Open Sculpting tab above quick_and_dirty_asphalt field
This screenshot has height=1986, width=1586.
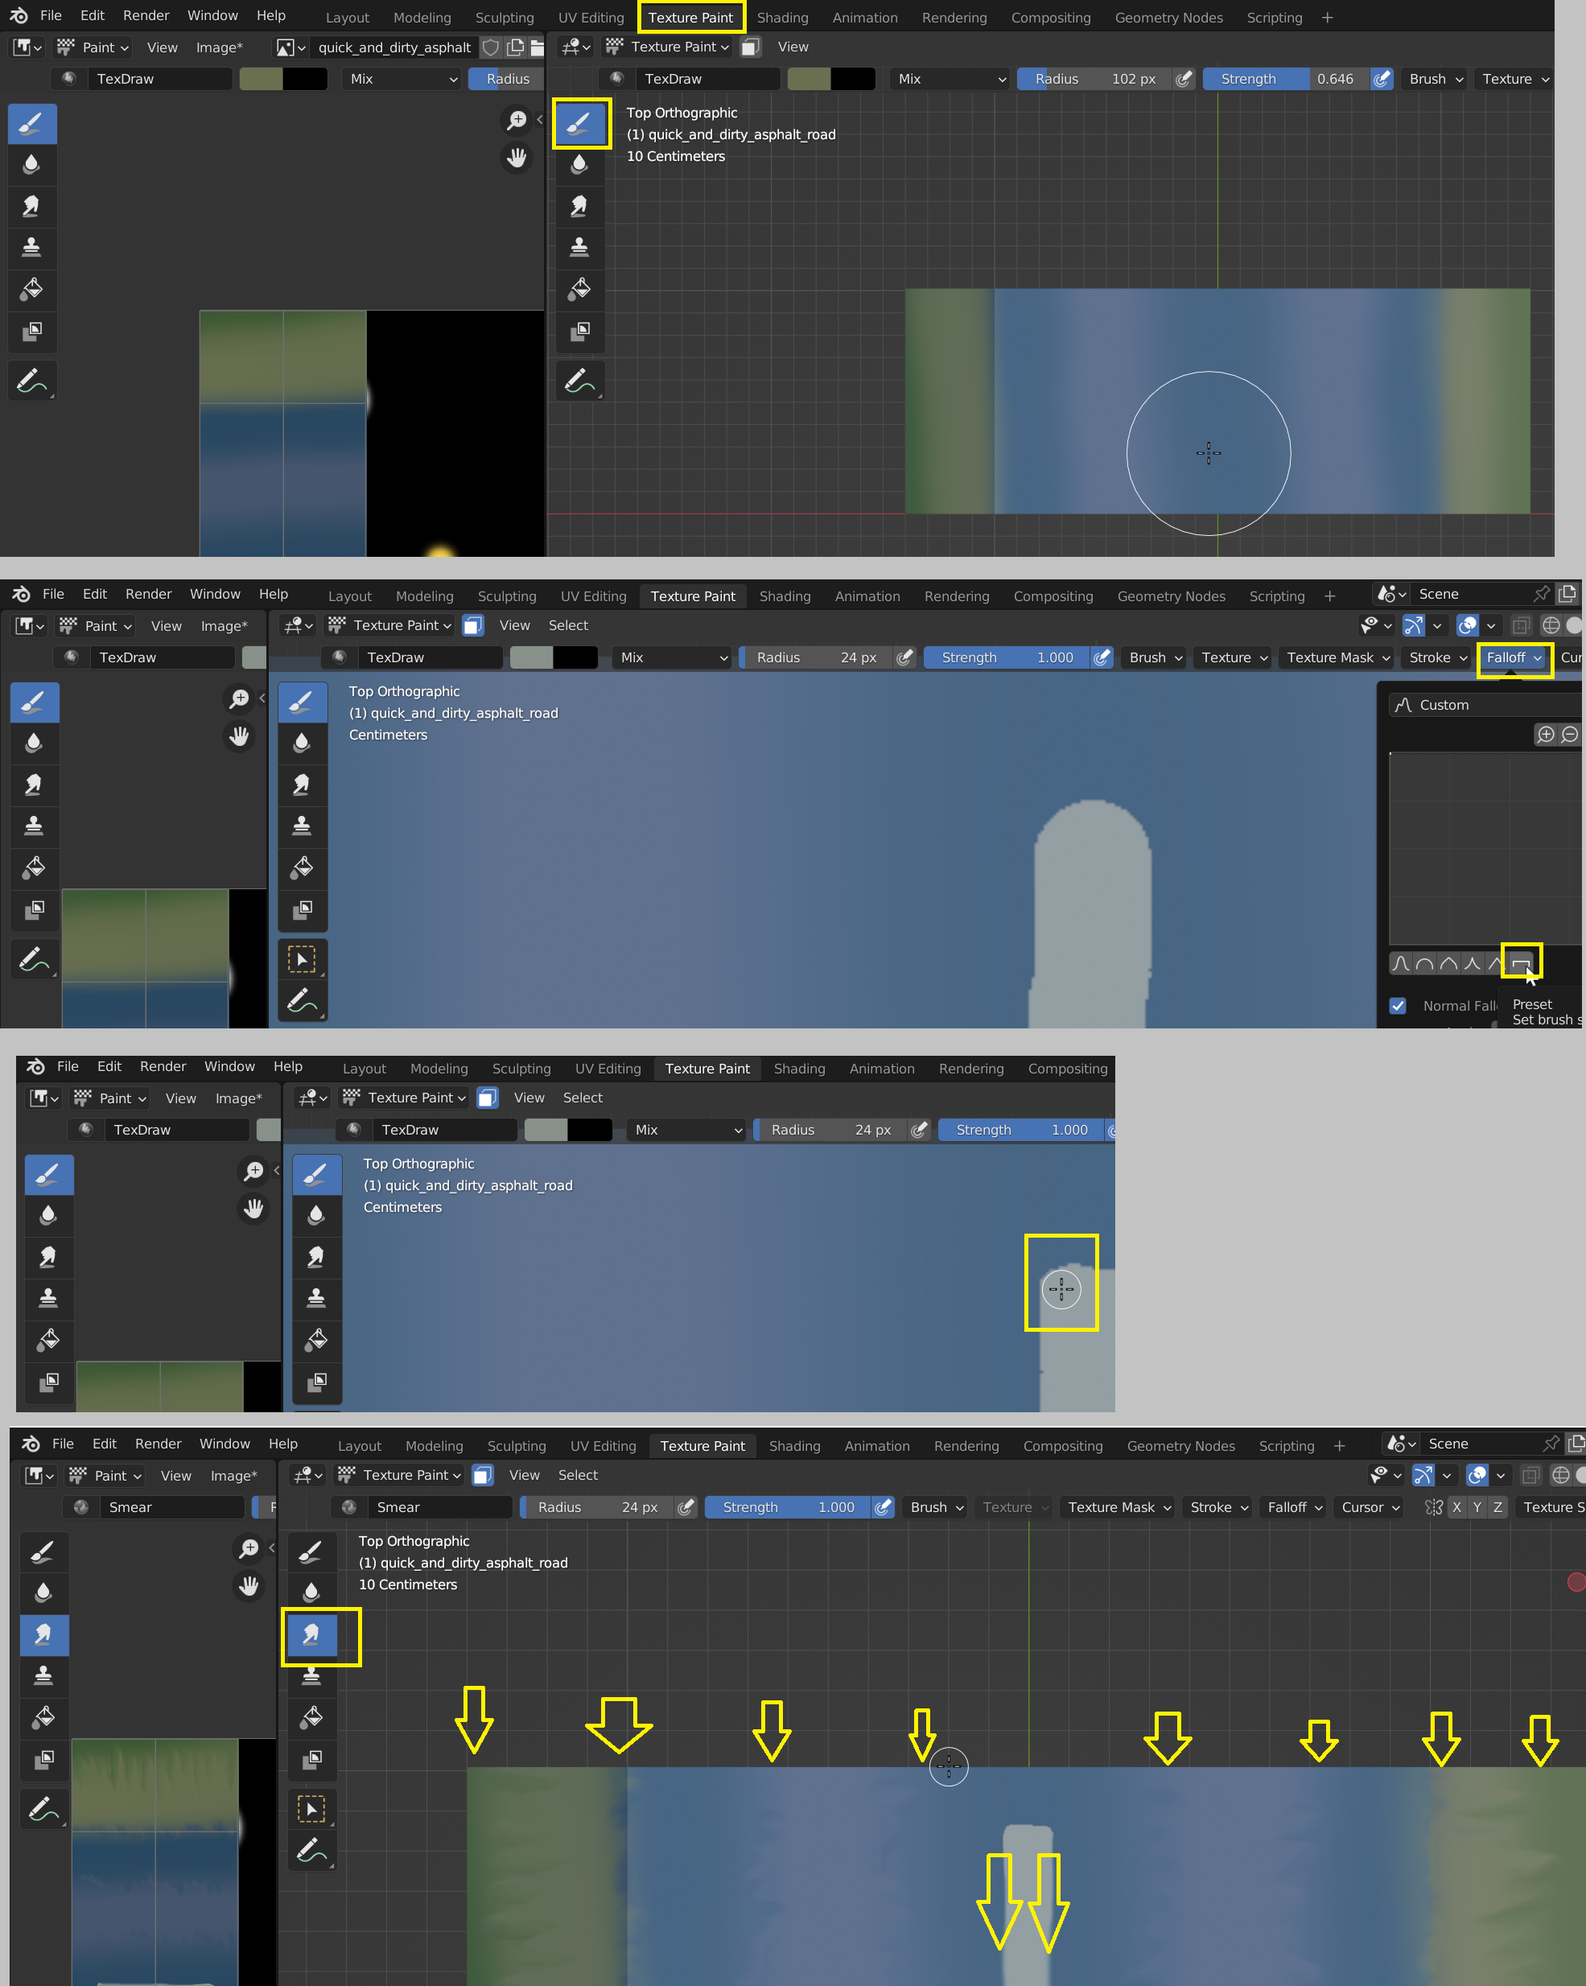[504, 18]
